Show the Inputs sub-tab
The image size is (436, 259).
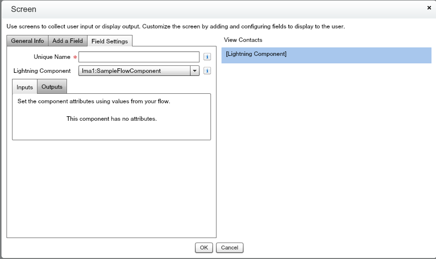point(24,87)
